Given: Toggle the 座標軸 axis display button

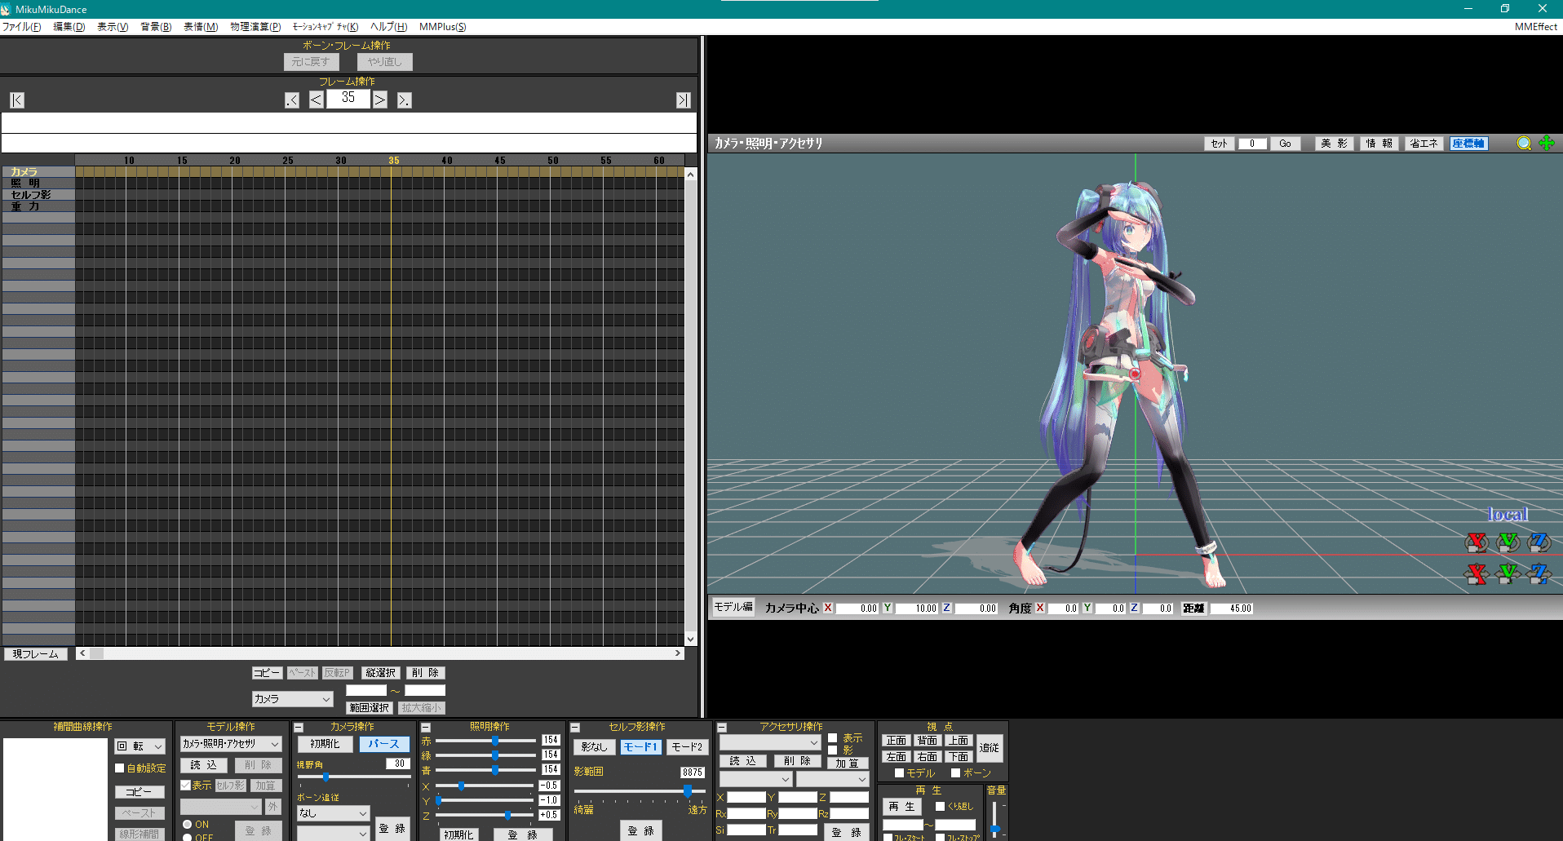Looking at the screenshot, I should click(x=1468, y=144).
